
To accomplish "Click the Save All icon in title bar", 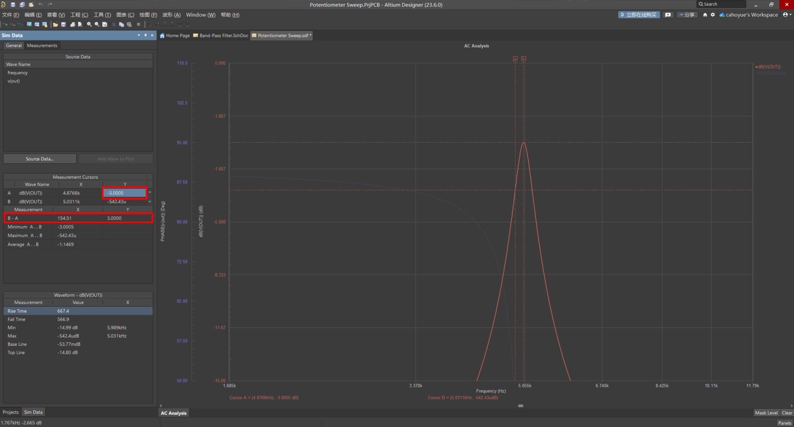I will point(22,5).
